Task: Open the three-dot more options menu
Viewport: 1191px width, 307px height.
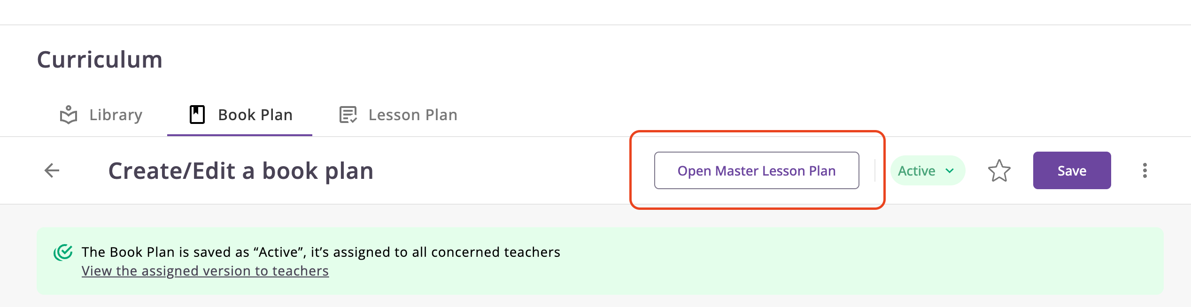Action: 1145,170
